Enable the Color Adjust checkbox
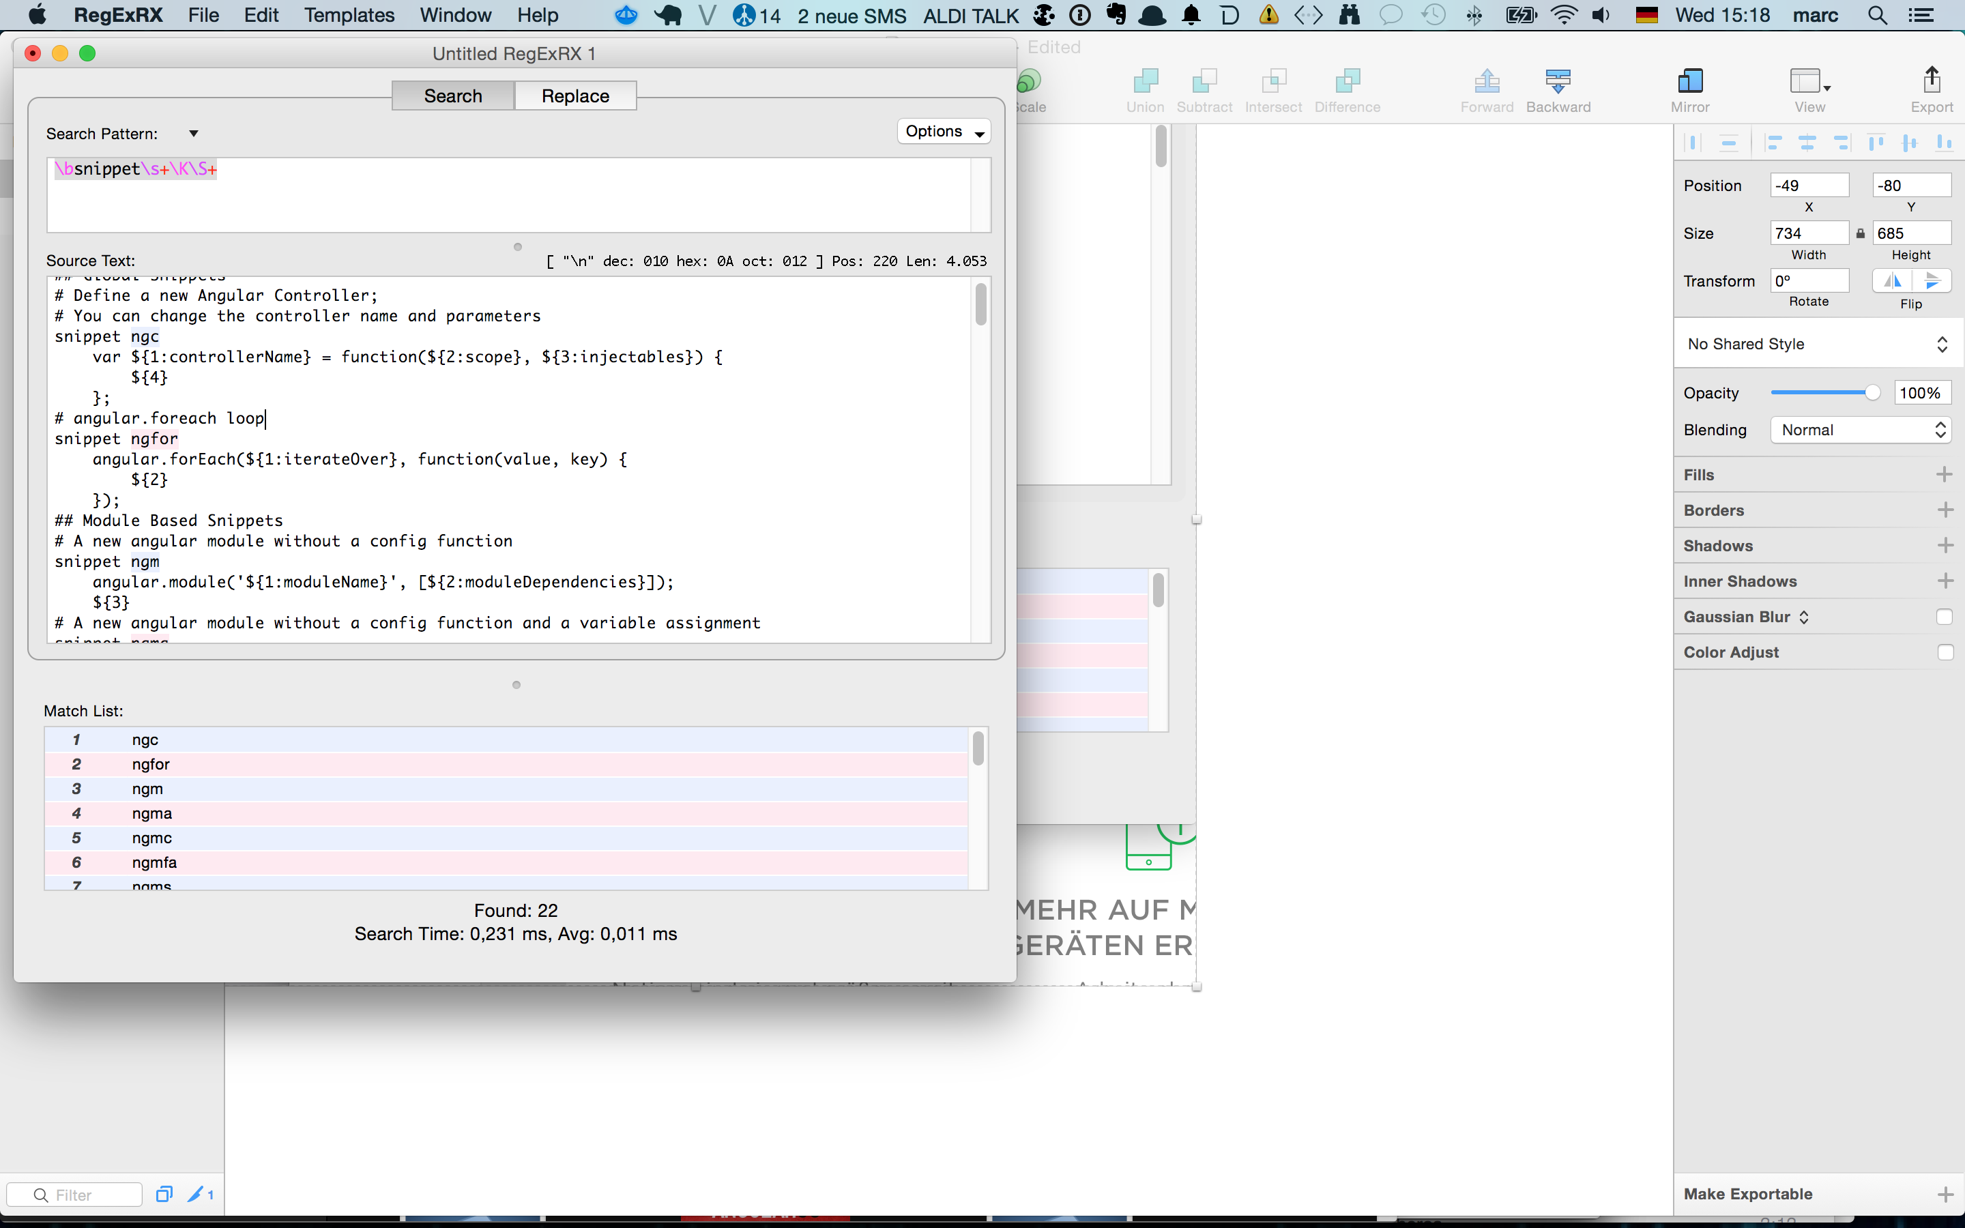Image resolution: width=1965 pixels, height=1228 pixels. pos(1944,652)
